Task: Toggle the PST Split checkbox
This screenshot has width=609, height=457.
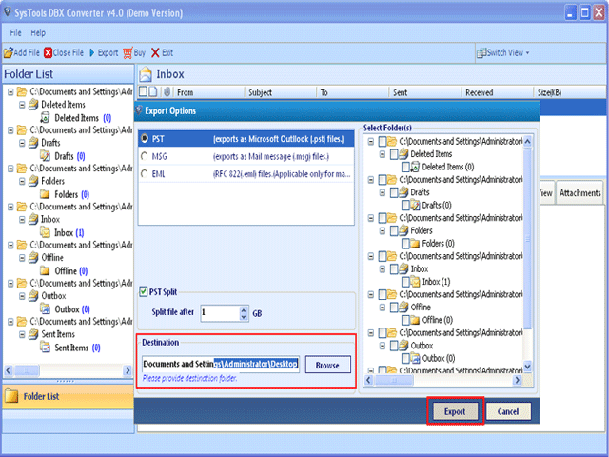Action: (x=144, y=292)
